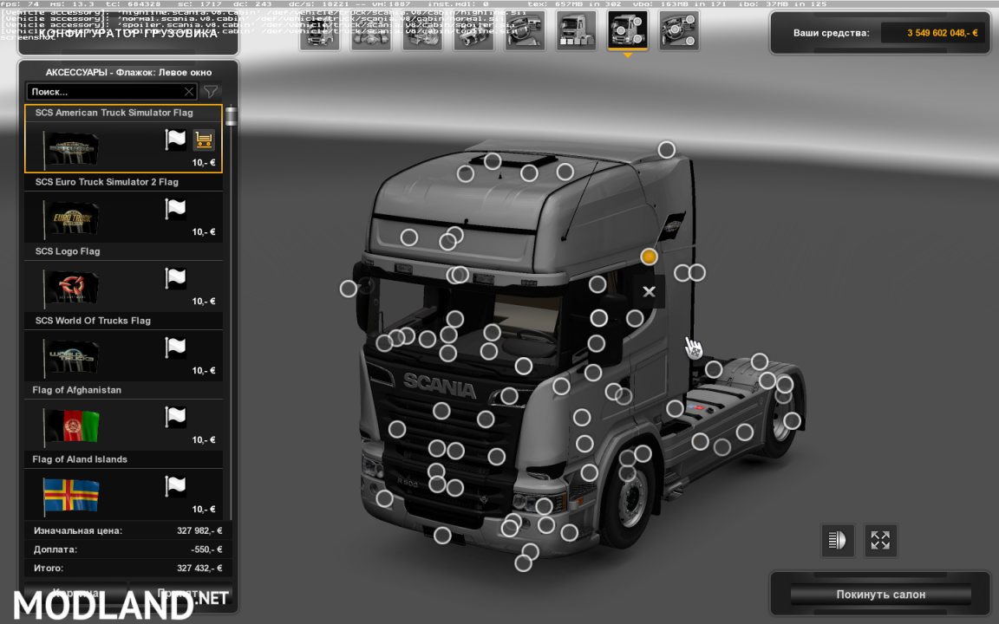Click the Доплата value -550,- €

(206, 549)
